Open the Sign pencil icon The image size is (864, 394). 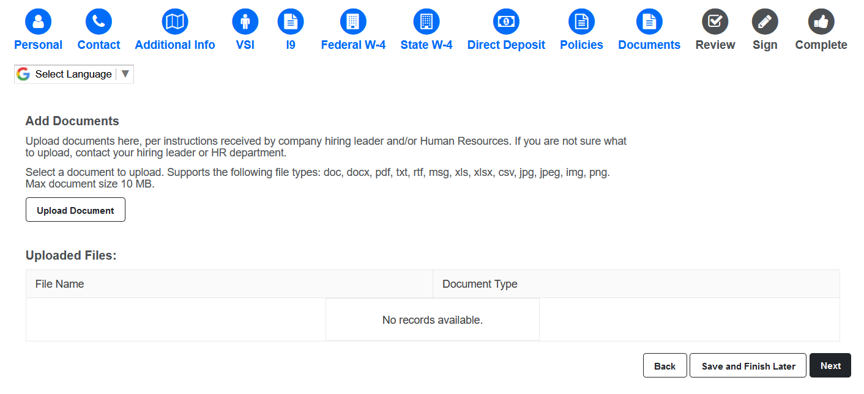pos(765,22)
